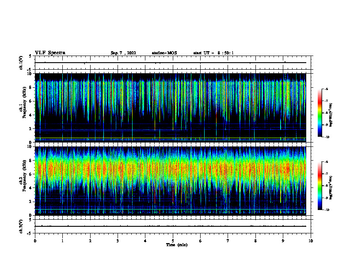350x270 pixels.
Task: Click the "4" kHz tick on ch.1 frequency axis
Action: point(31,115)
